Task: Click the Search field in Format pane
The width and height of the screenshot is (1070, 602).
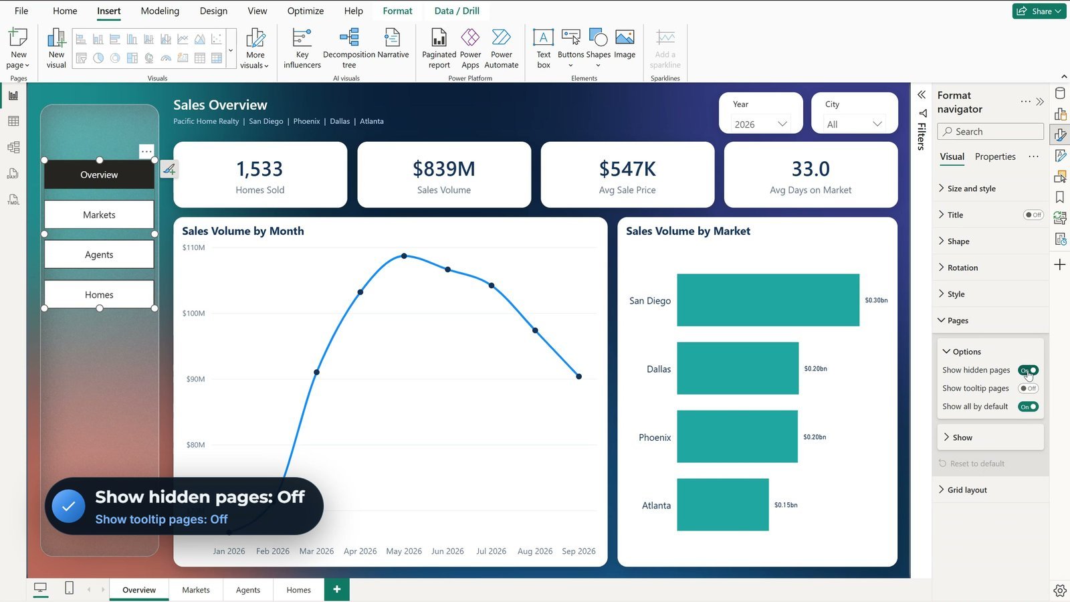Action: coord(990,132)
